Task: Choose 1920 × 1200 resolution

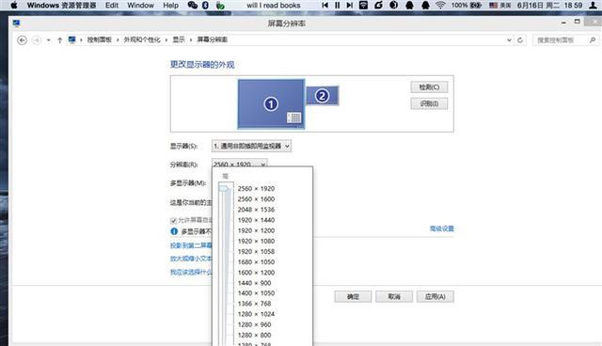Action: (x=256, y=230)
